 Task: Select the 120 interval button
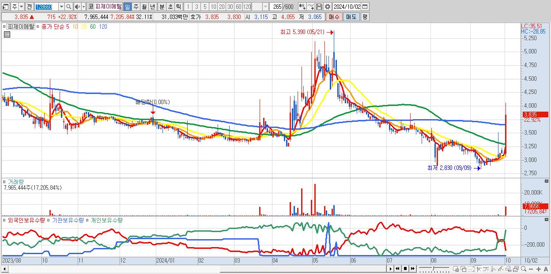[247, 7]
